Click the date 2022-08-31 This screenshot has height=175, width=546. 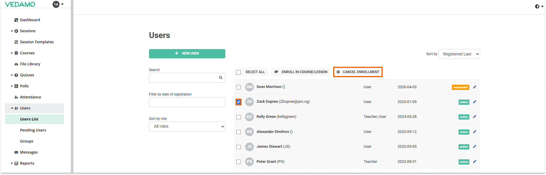point(407,162)
